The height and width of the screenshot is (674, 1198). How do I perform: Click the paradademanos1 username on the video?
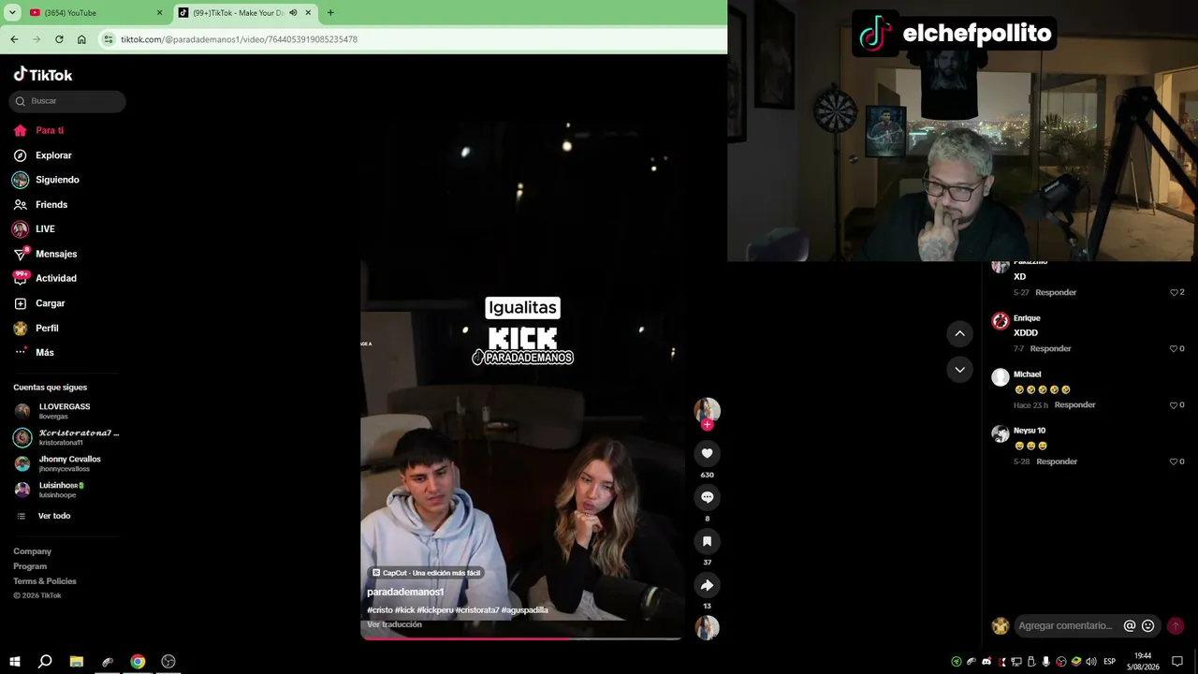click(405, 592)
